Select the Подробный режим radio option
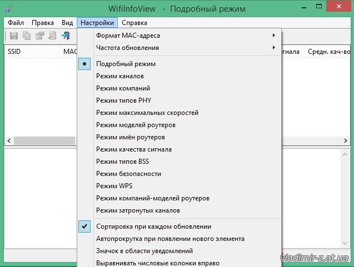 179,64
